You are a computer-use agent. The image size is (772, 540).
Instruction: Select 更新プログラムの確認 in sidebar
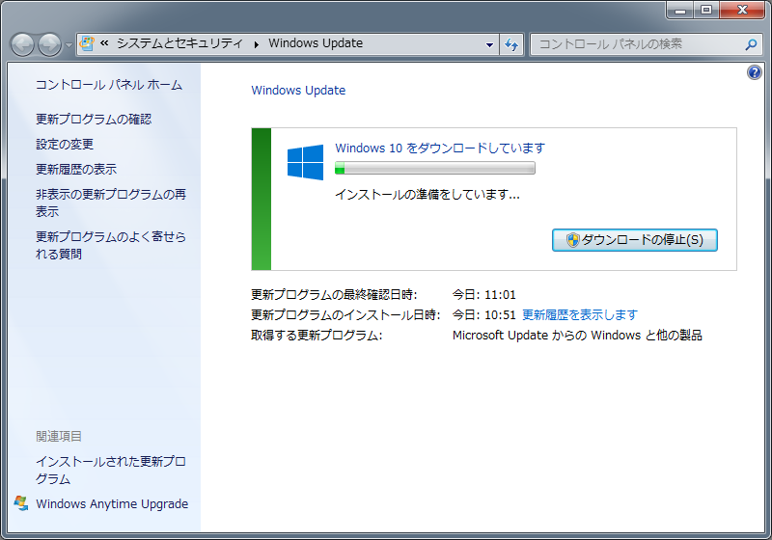coord(94,119)
